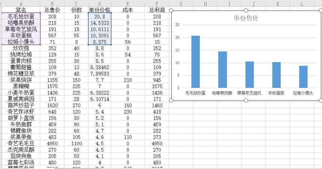Select the 毛毛姑炒蛋 bar in chart
322x169 pixels.
point(195,62)
